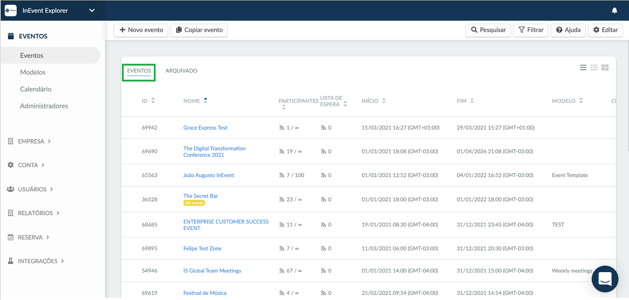Switch to the grid view icon
This screenshot has width=629, height=300.
point(605,67)
